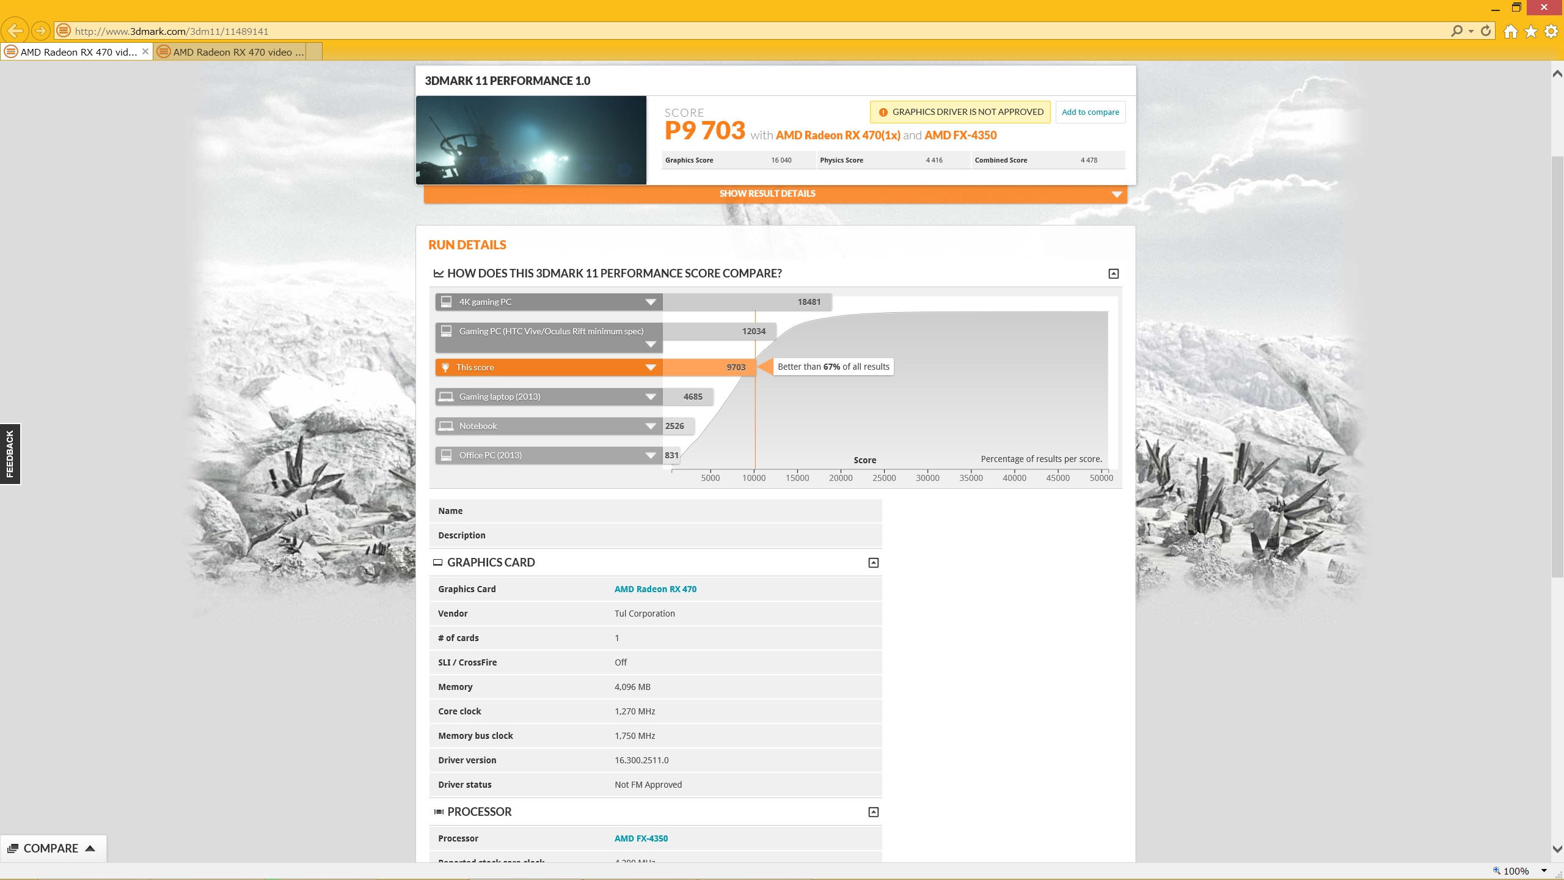Collapse Graphics Card section toggle
This screenshot has width=1564, height=880.
click(x=874, y=563)
